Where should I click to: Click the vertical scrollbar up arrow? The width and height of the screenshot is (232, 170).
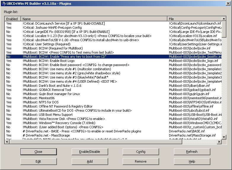[224, 19]
